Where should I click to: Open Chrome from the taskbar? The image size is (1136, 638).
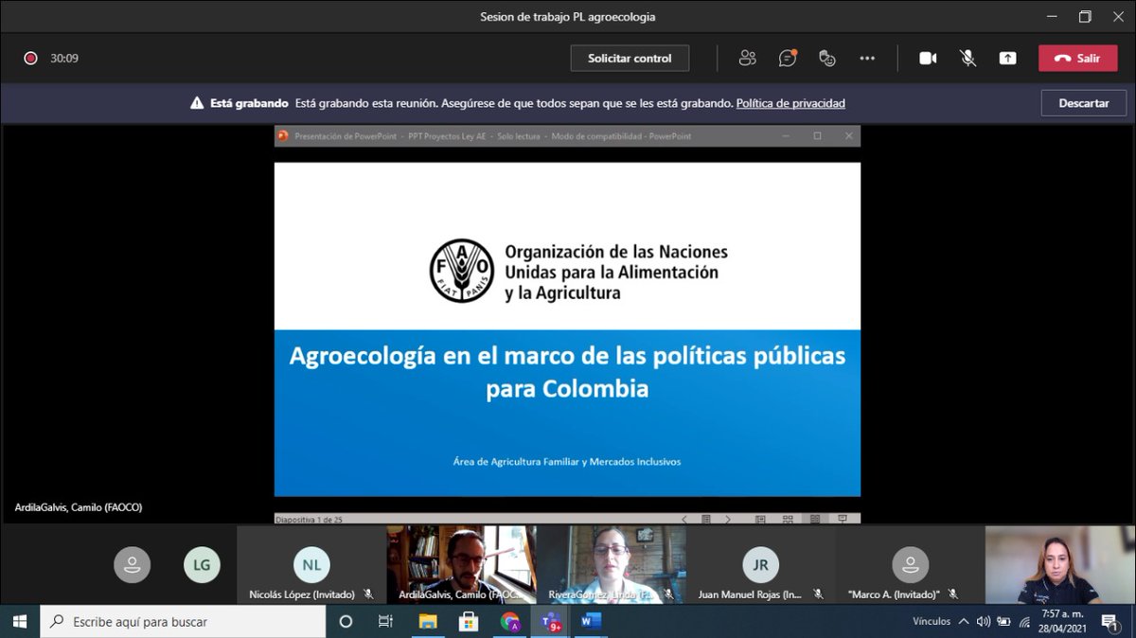[509, 621]
